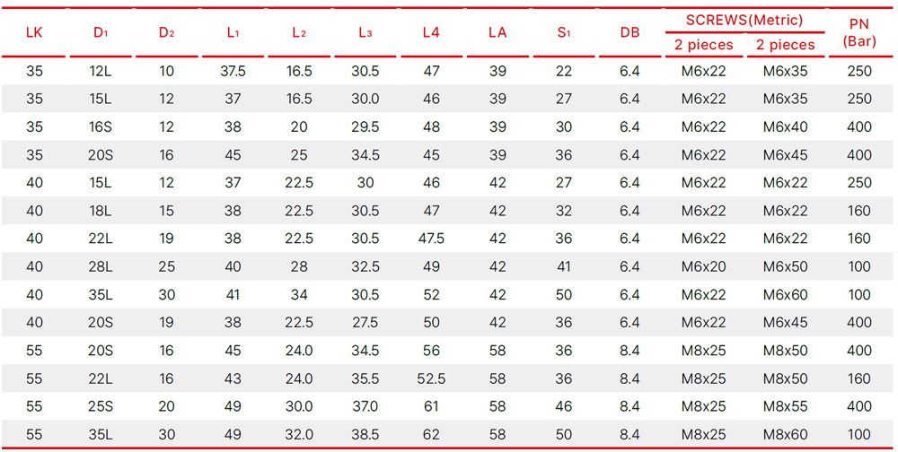Image resolution: width=898 pixels, height=452 pixels.
Task: Select the 27.5 cell in L3 column
Action: pos(365,322)
